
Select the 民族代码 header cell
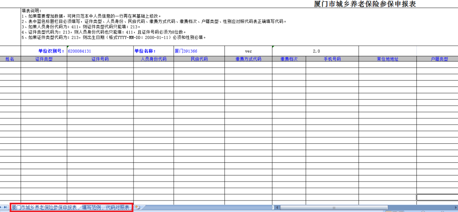[x=199, y=59]
